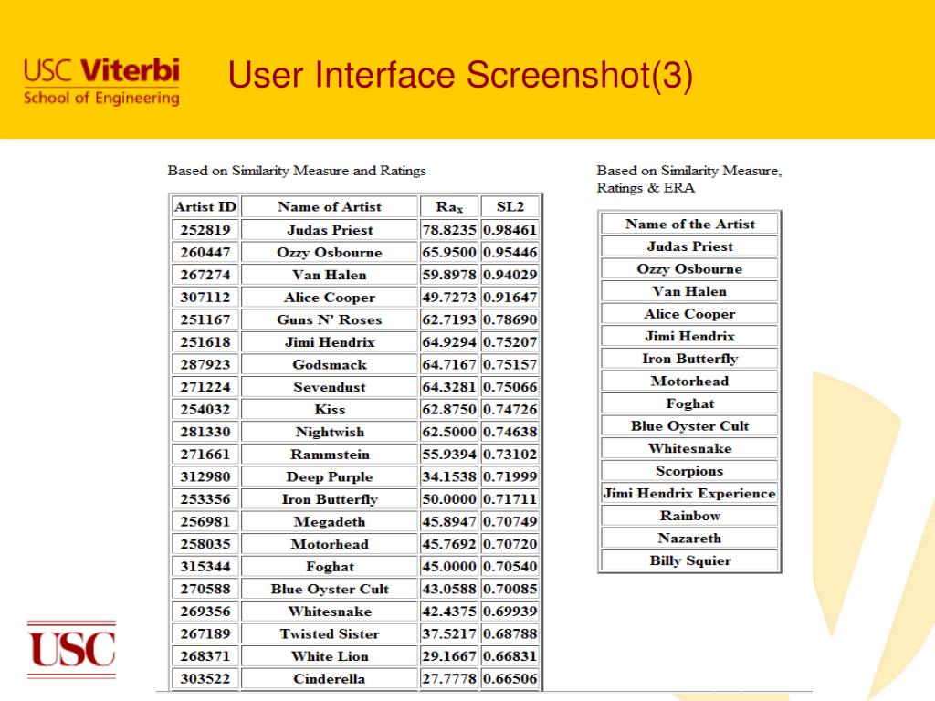This screenshot has width=935, height=701.
Task: Click the White Lion artist name
Action: 329,656
